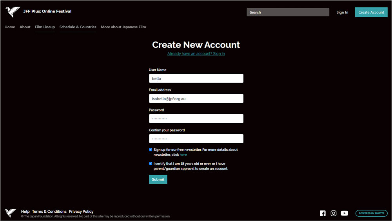Click the footer bird logo
This screenshot has width=392, height=221.
pos(10,213)
